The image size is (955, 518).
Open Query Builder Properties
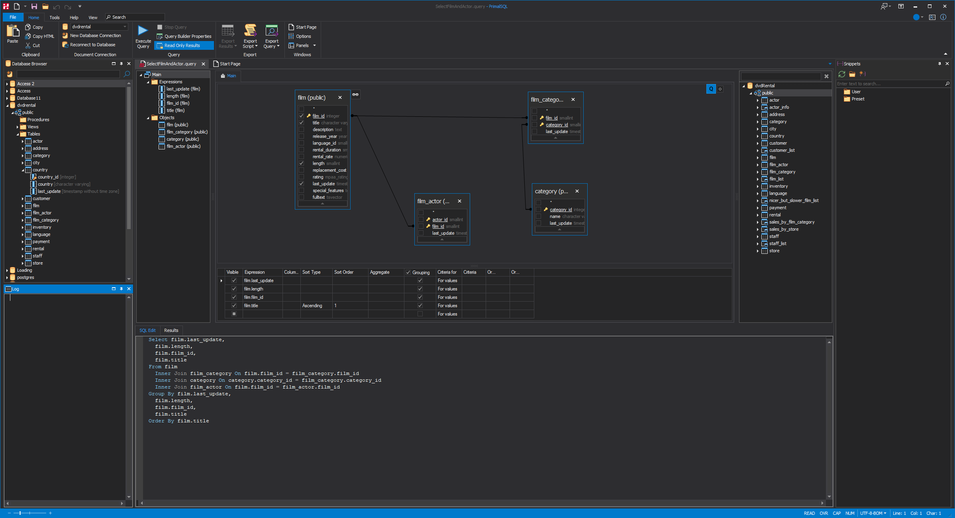point(184,36)
